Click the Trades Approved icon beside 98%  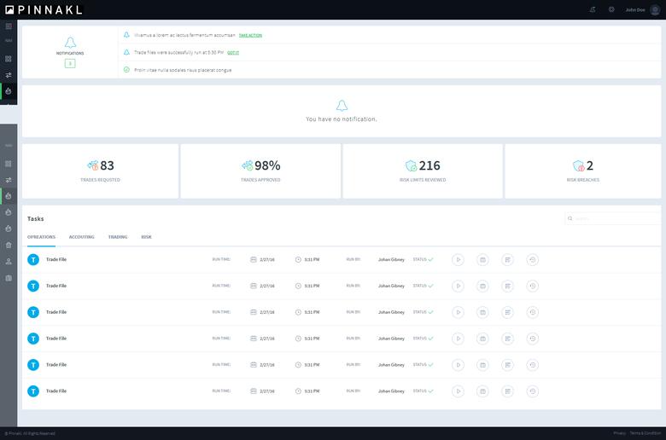248,165
